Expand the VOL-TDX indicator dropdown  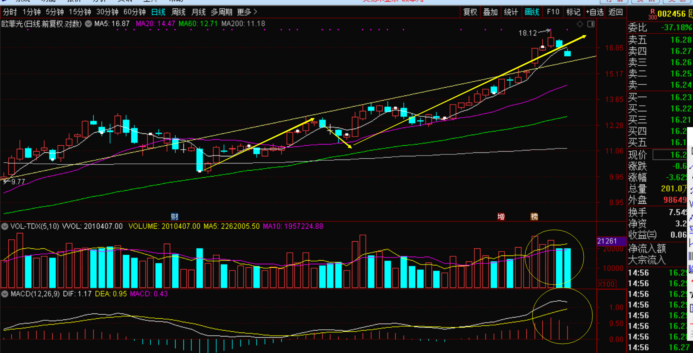(5, 226)
